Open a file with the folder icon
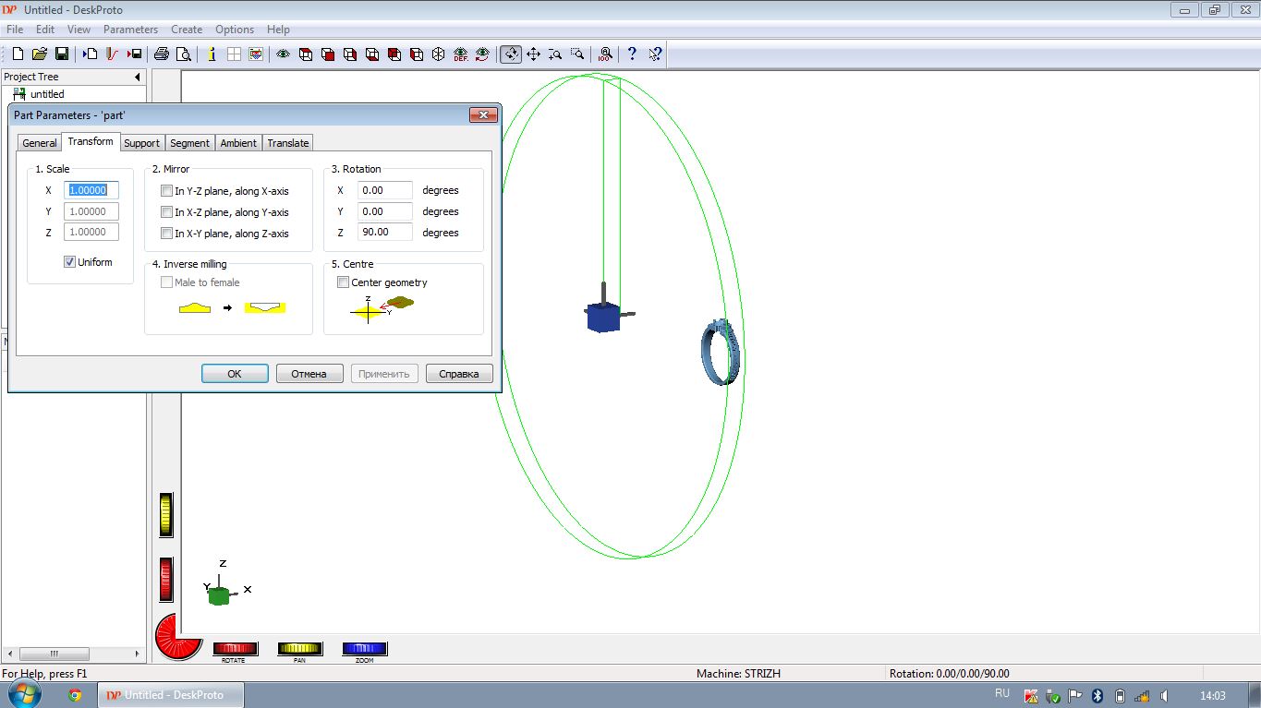Viewport: 1261px width, 708px height. coord(40,54)
